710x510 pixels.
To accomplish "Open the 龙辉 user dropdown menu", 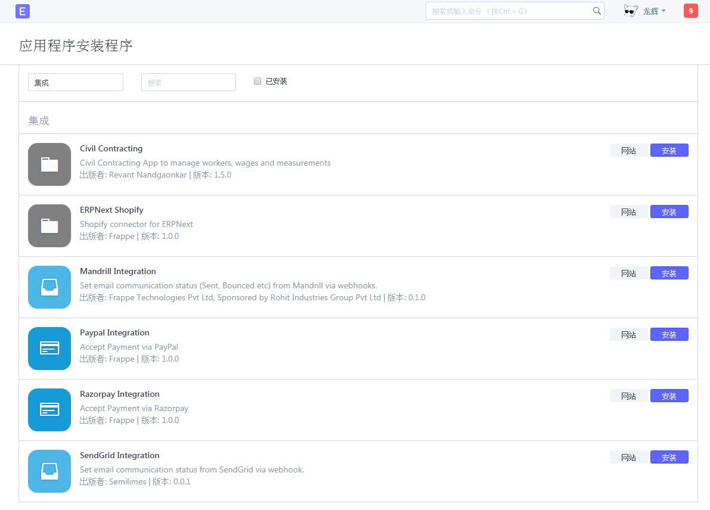I will point(654,11).
